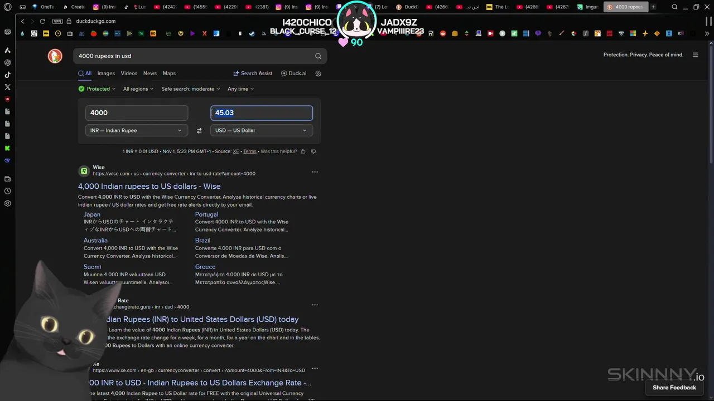Open the X (Twitter) sidebar panel
The height and width of the screenshot is (401, 714).
click(x=8, y=87)
